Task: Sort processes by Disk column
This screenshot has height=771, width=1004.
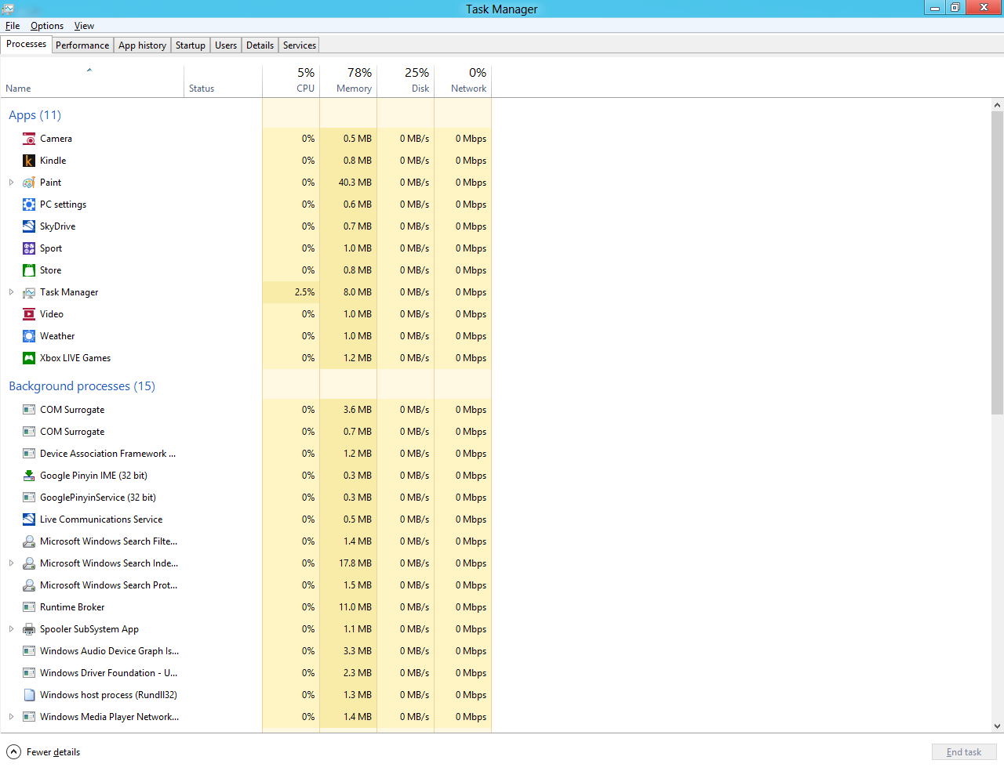Action: 406,81
